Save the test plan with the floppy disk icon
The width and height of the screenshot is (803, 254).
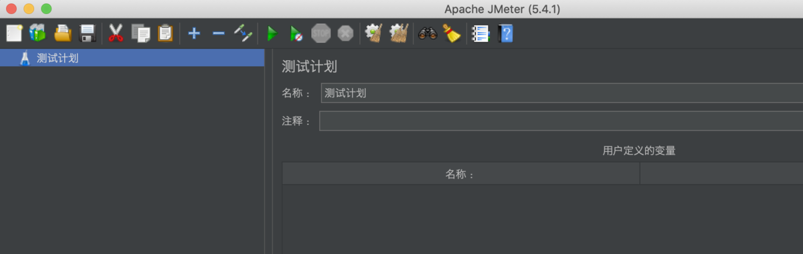click(x=88, y=33)
